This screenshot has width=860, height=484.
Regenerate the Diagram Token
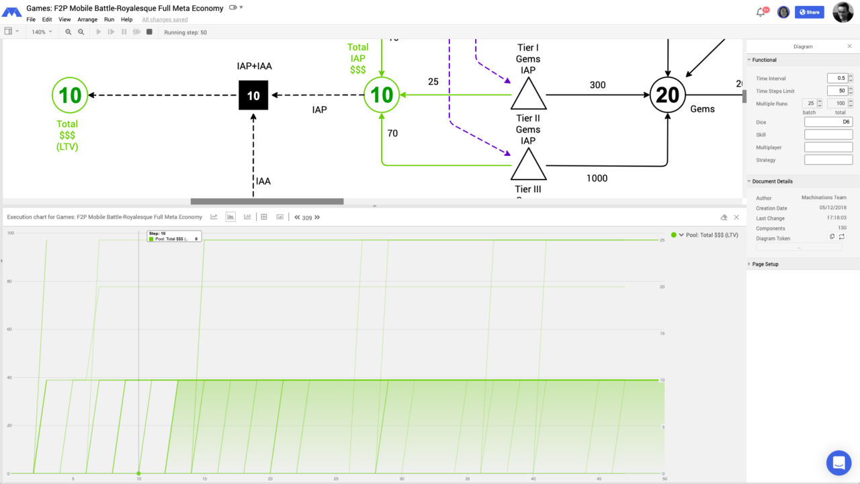coord(841,237)
